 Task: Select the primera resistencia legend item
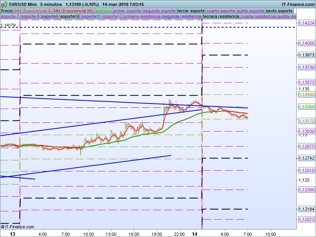[x=142, y=17]
